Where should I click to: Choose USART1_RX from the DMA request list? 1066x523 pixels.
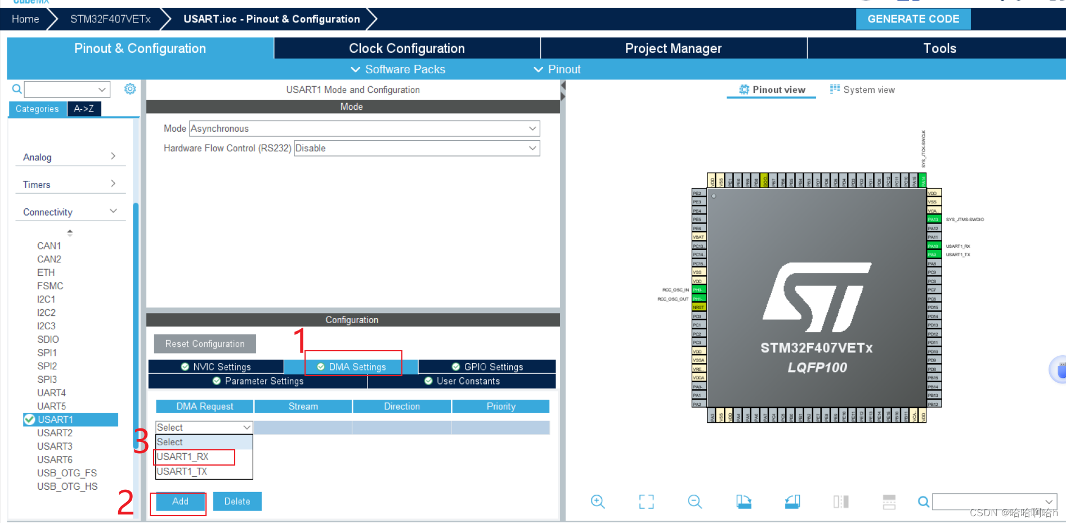pos(183,457)
